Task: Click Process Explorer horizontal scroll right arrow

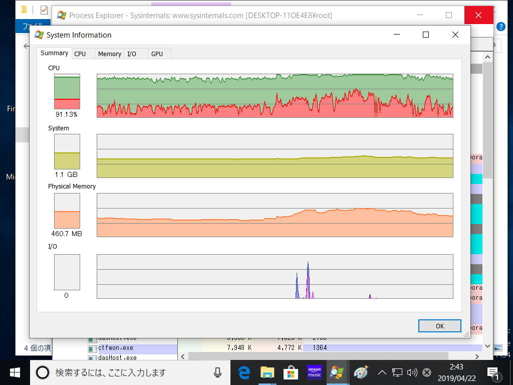Action: (477, 356)
